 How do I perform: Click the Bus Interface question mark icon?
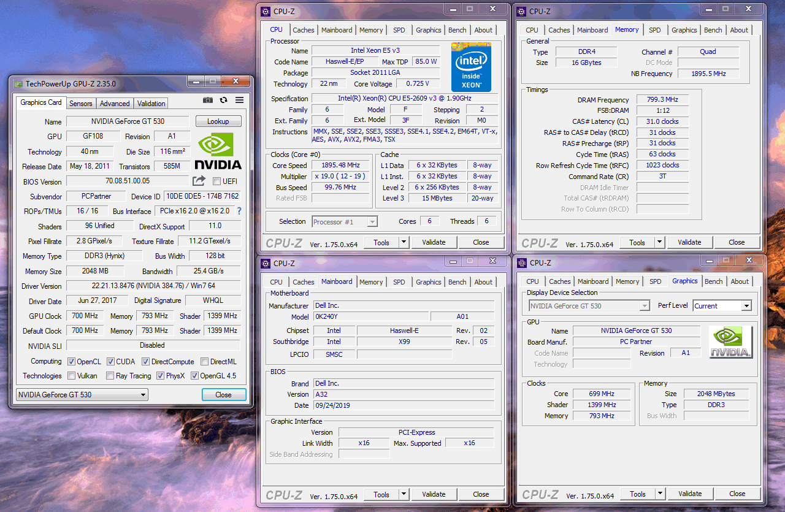tap(239, 211)
